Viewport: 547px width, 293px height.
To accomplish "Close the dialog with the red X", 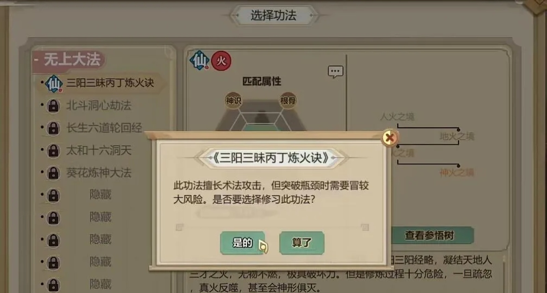I will pos(389,138).
